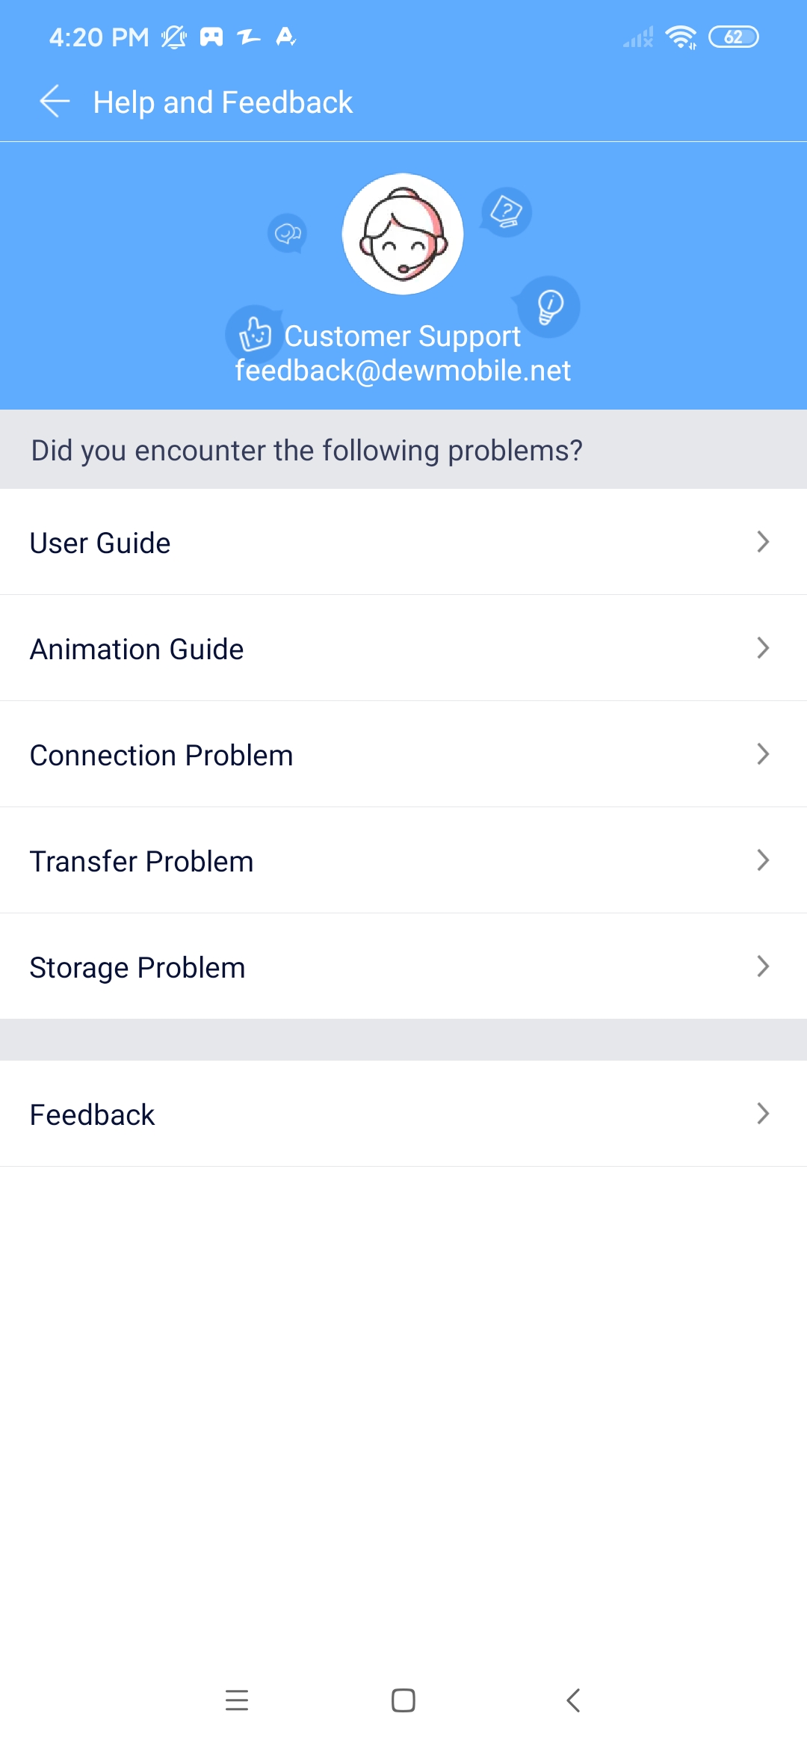Screen dimensions: 807x1749
Task: Tap the Help and Feedback title
Action: coord(223,102)
